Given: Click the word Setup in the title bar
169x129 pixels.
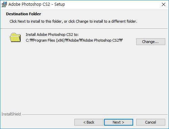Looking at the screenshot, I should (60, 4).
